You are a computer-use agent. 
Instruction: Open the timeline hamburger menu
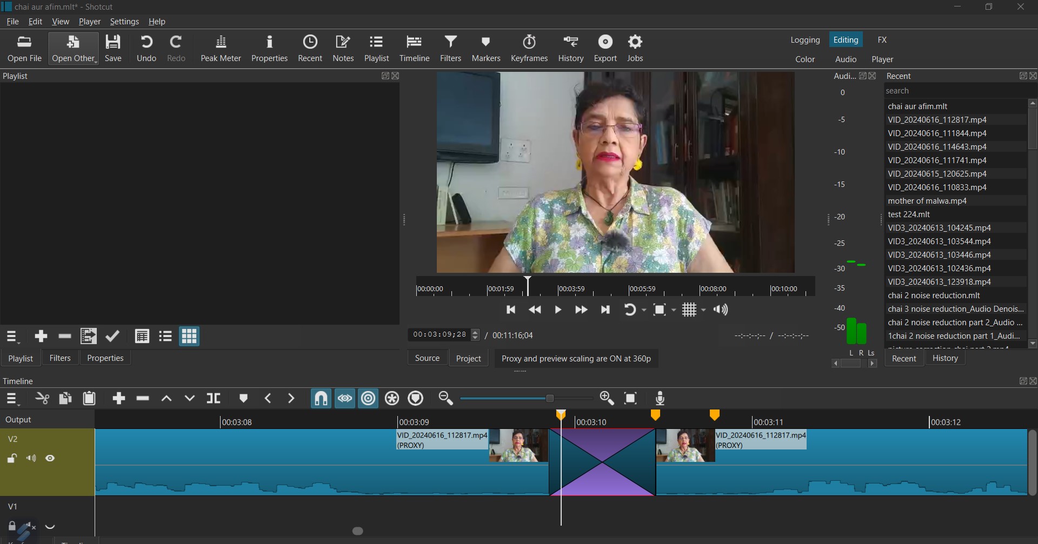click(12, 399)
